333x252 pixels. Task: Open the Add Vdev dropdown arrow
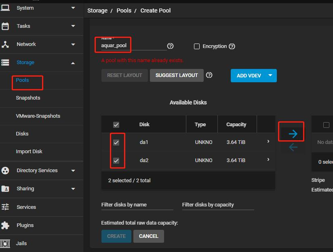point(270,75)
